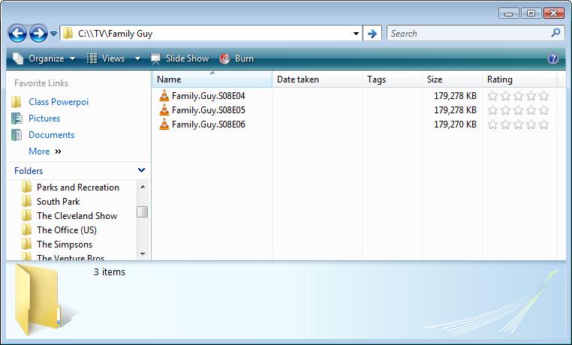The height and width of the screenshot is (345, 572).
Task: Click the address bar path C:\\TV\Family Guy
Action: (116, 34)
